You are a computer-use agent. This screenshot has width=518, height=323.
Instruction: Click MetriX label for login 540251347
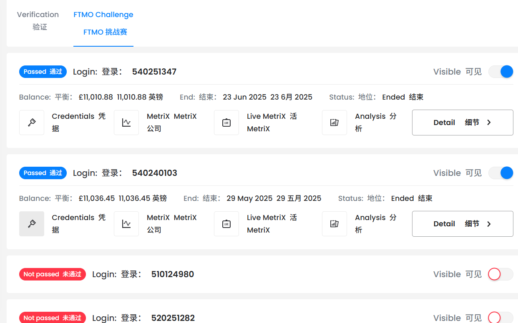[172, 123]
